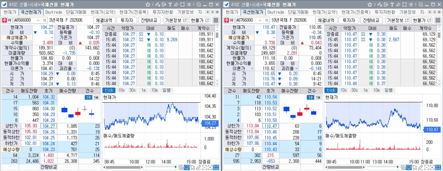Select the 1W candle toggle in the left window
443x171 pixels.
[x=89, y=98]
